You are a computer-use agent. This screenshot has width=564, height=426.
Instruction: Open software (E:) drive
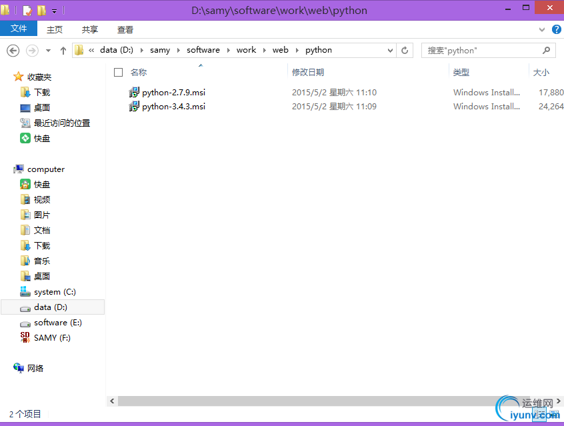click(x=57, y=323)
